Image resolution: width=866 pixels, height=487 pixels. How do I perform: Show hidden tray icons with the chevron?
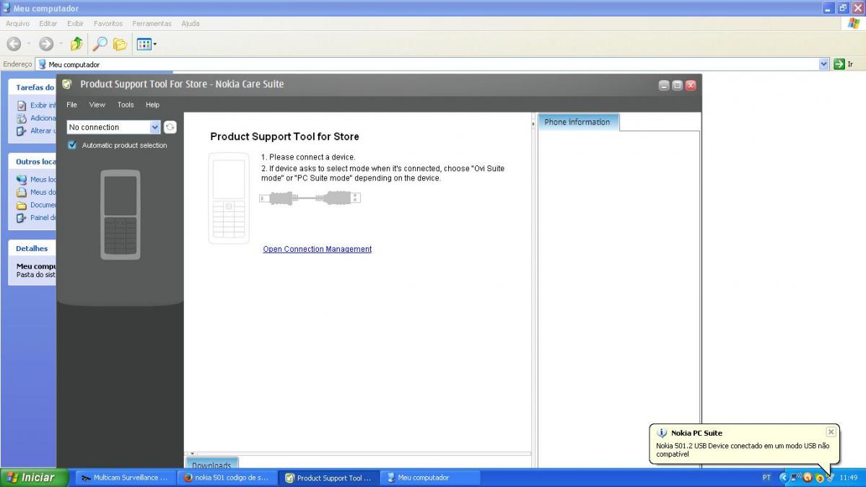784,478
